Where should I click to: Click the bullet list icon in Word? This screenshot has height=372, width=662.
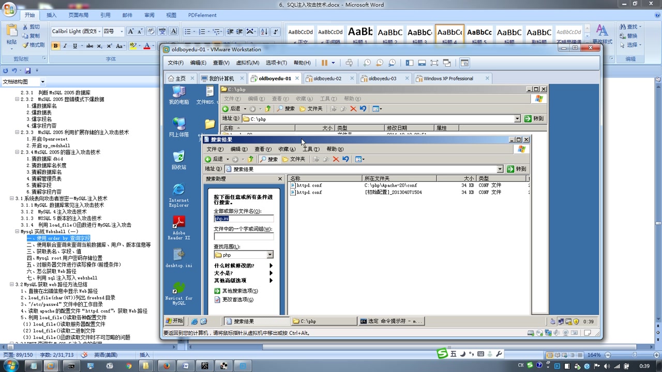pos(188,32)
